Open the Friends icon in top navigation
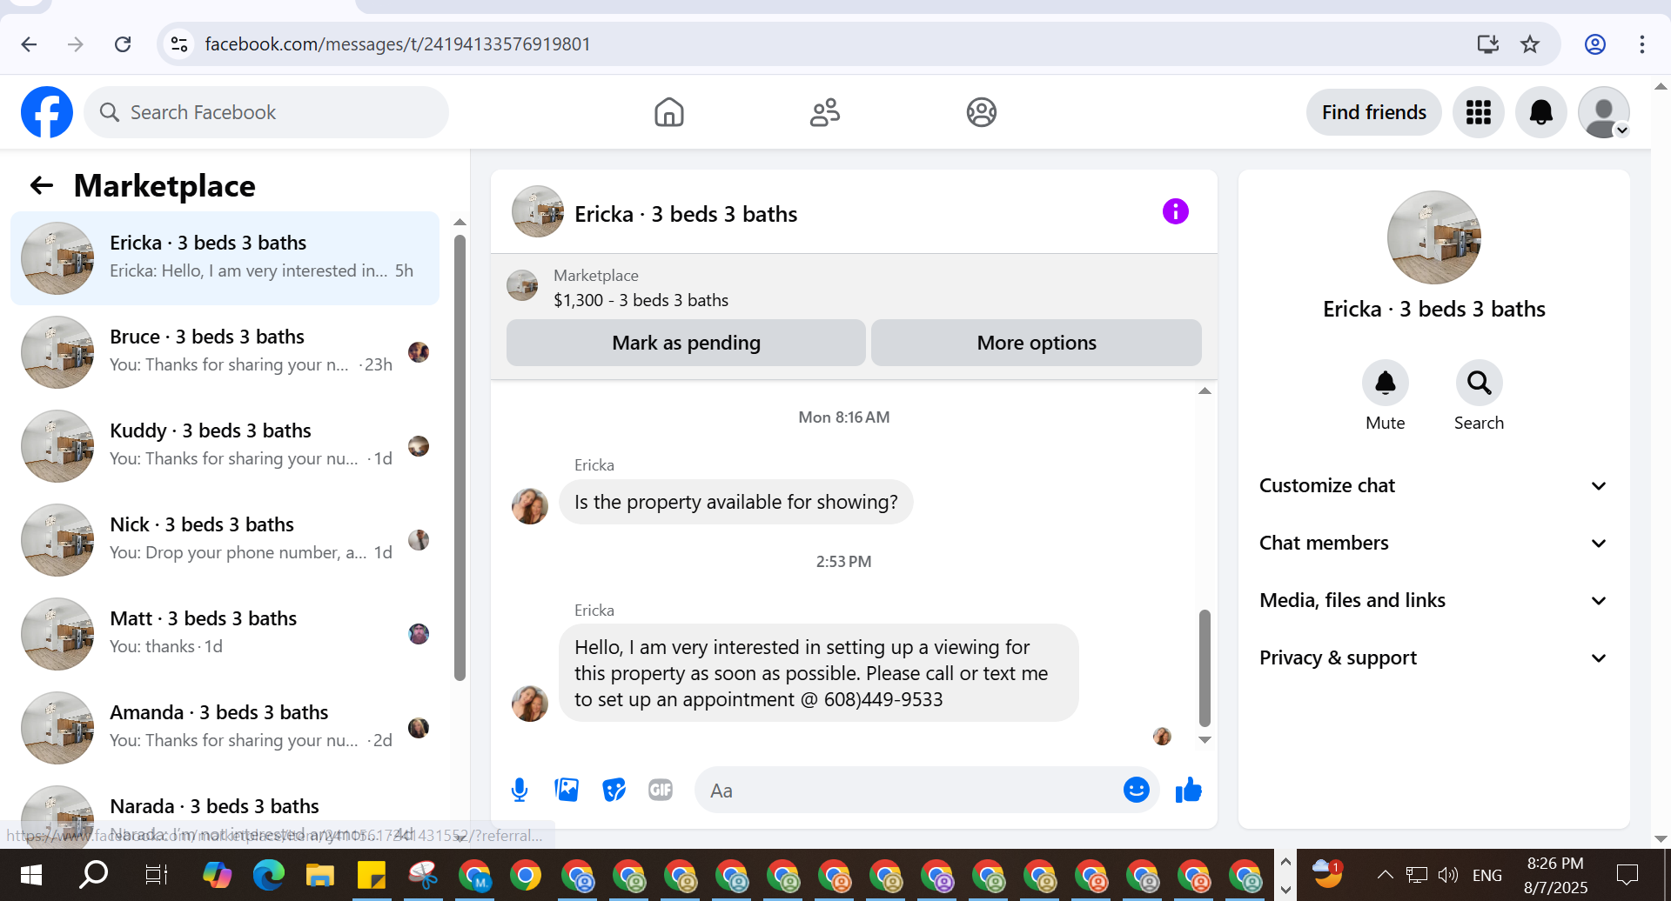 pos(825,112)
